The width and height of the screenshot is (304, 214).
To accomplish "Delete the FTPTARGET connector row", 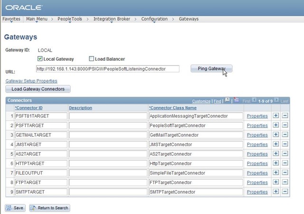I will click(x=285, y=182).
